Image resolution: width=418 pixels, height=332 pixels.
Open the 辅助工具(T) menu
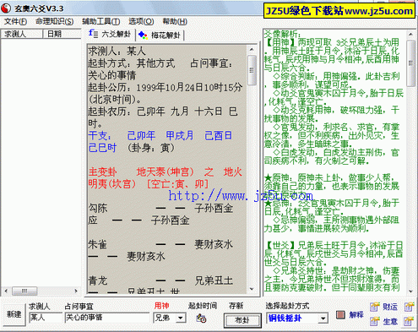(x=100, y=22)
